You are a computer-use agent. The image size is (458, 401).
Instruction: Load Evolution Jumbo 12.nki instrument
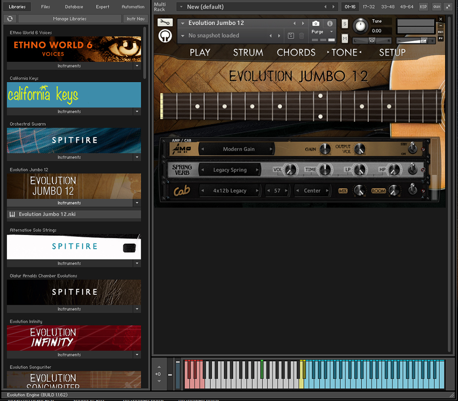74,215
